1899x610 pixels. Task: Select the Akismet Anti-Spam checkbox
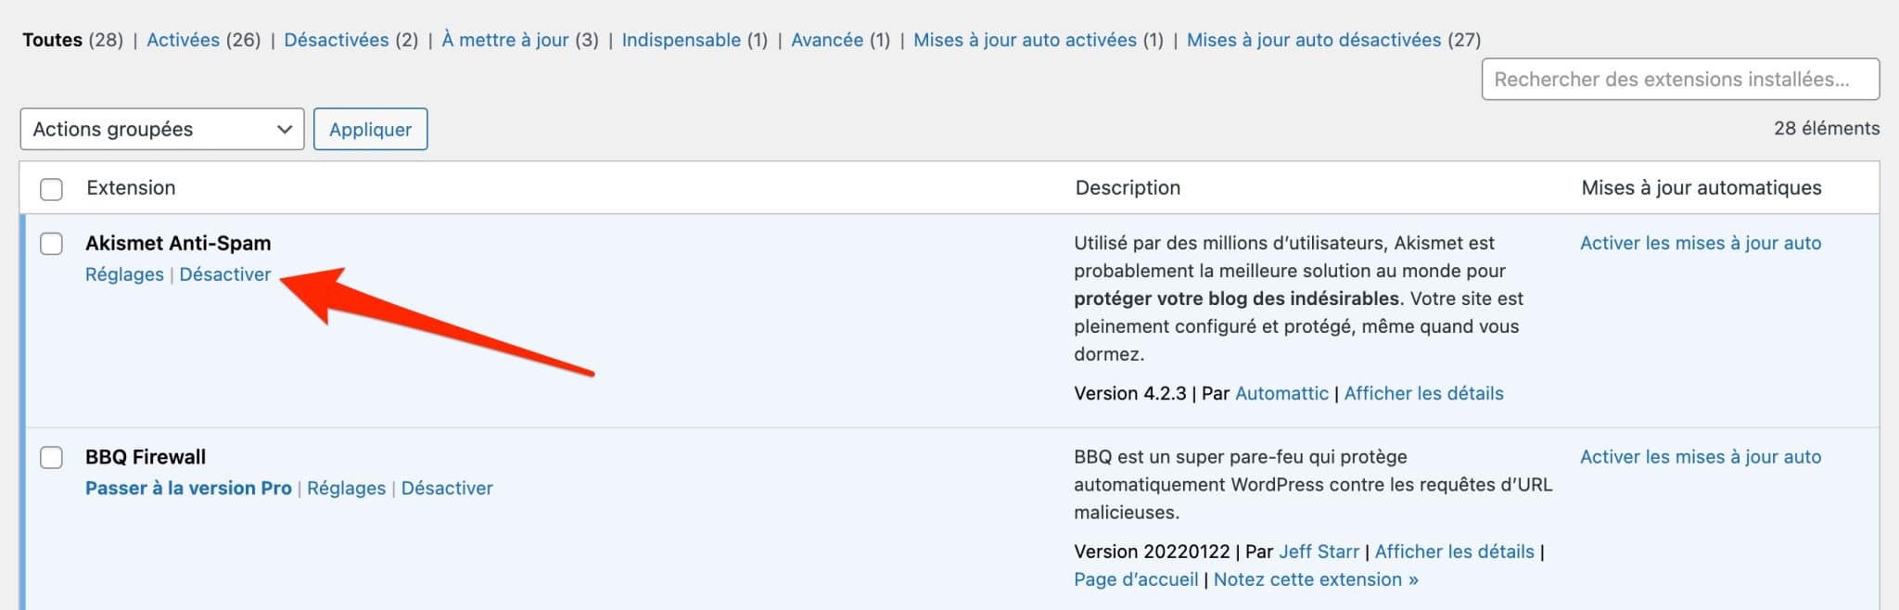click(51, 244)
